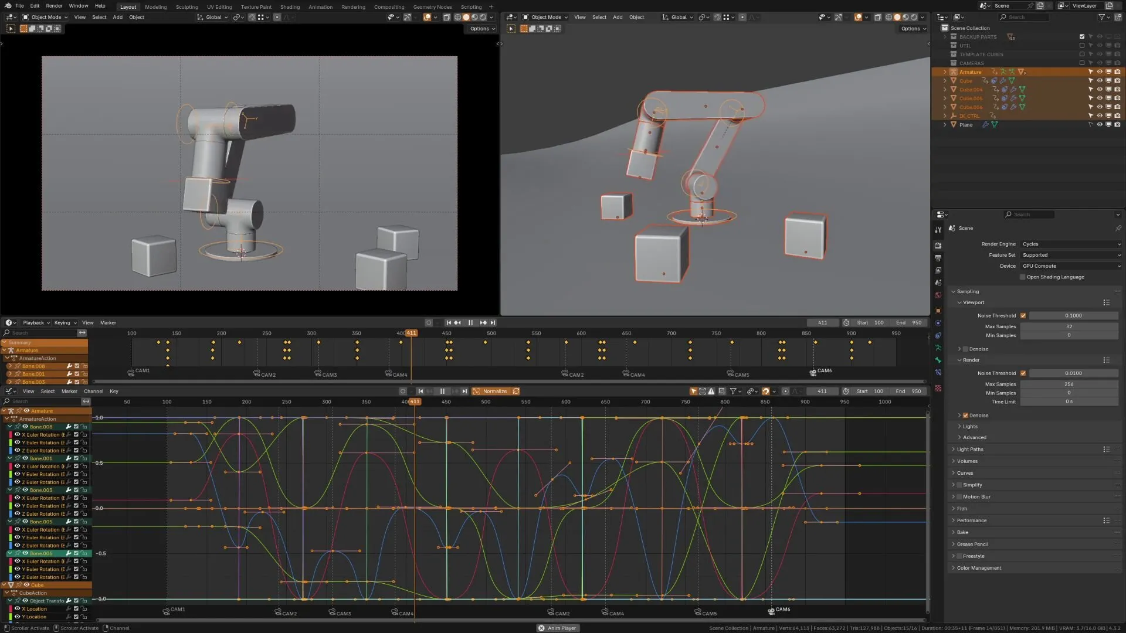Open the Render Engine dropdown
The height and width of the screenshot is (633, 1126).
pyautogui.click(x=1071, y=244)
